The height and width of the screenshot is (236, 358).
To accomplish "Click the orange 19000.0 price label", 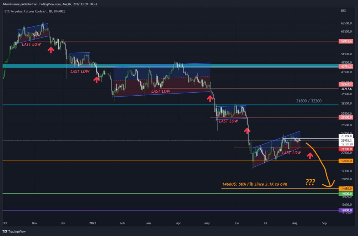I will (346, 161).
